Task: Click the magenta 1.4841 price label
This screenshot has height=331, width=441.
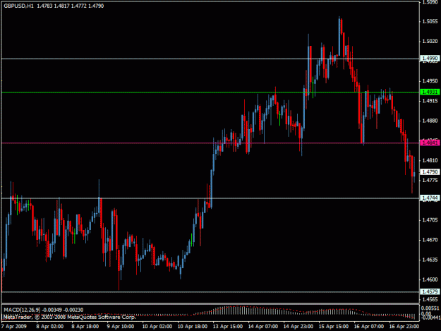Action: pos(430,143)
